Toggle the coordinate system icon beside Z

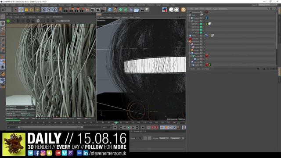click(x=60, y=10)
